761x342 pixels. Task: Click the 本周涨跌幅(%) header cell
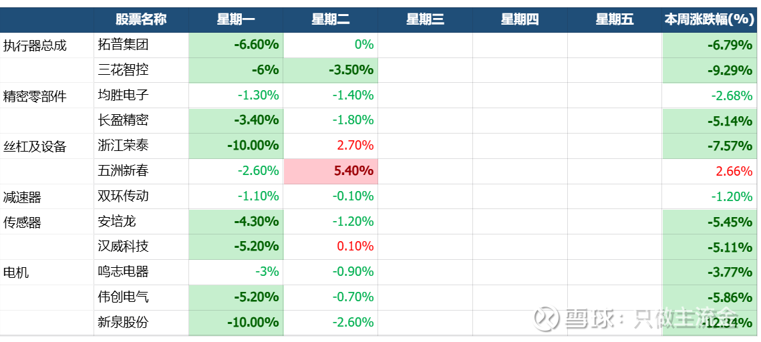click(x=709, y=19)
